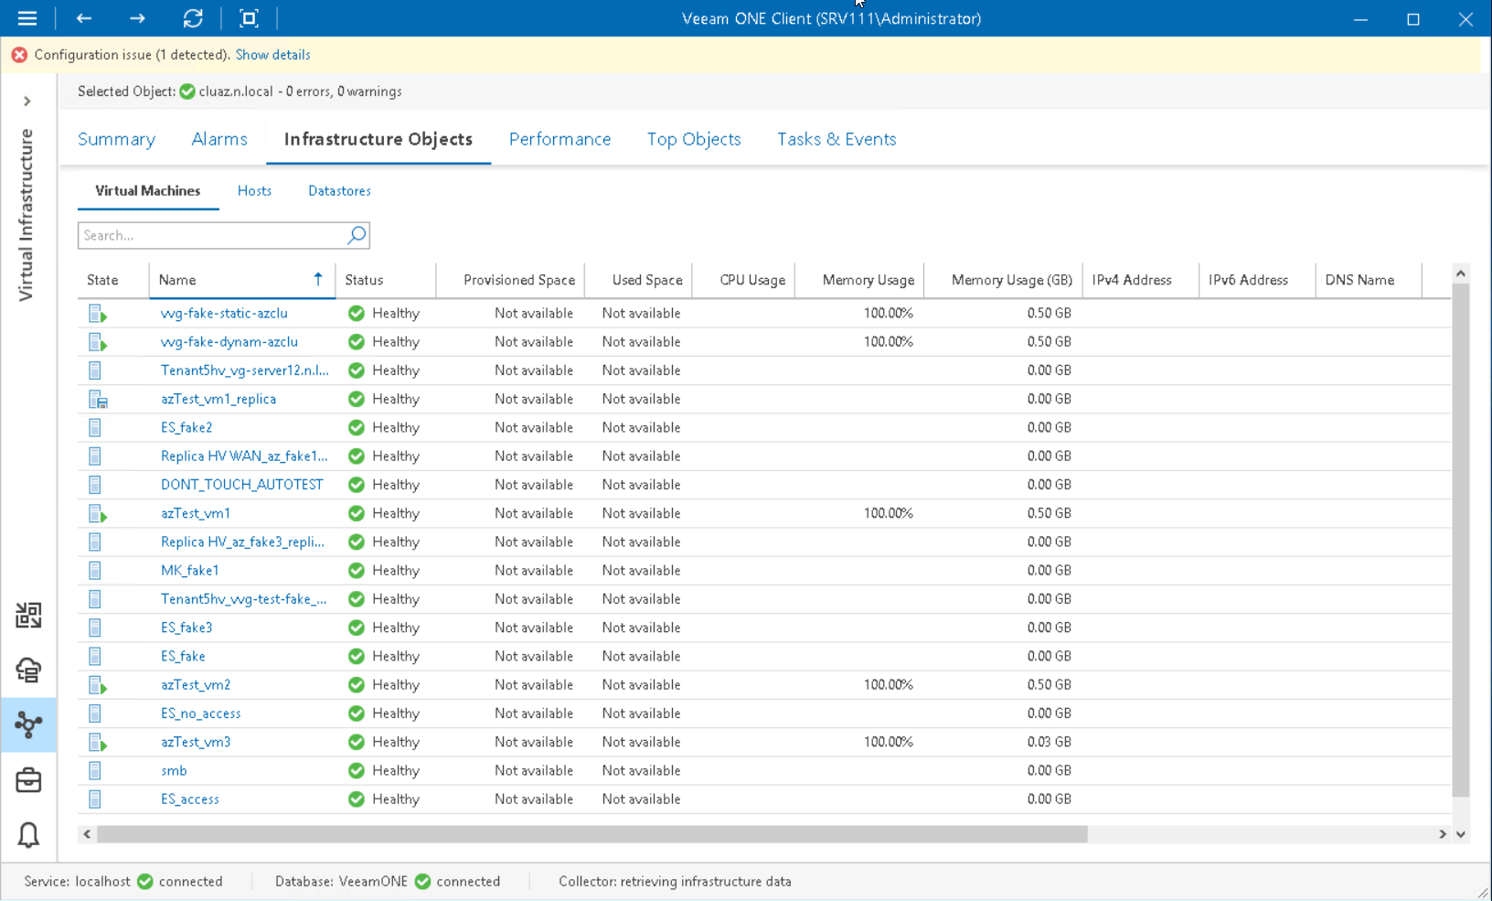Toggle full screen mode
This screenshot has width=1492, height=901.
[249, 18]
